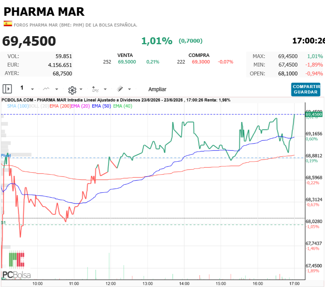
Task: Click the EUR value 4.156.651
Action: click(x=60, y=65)
